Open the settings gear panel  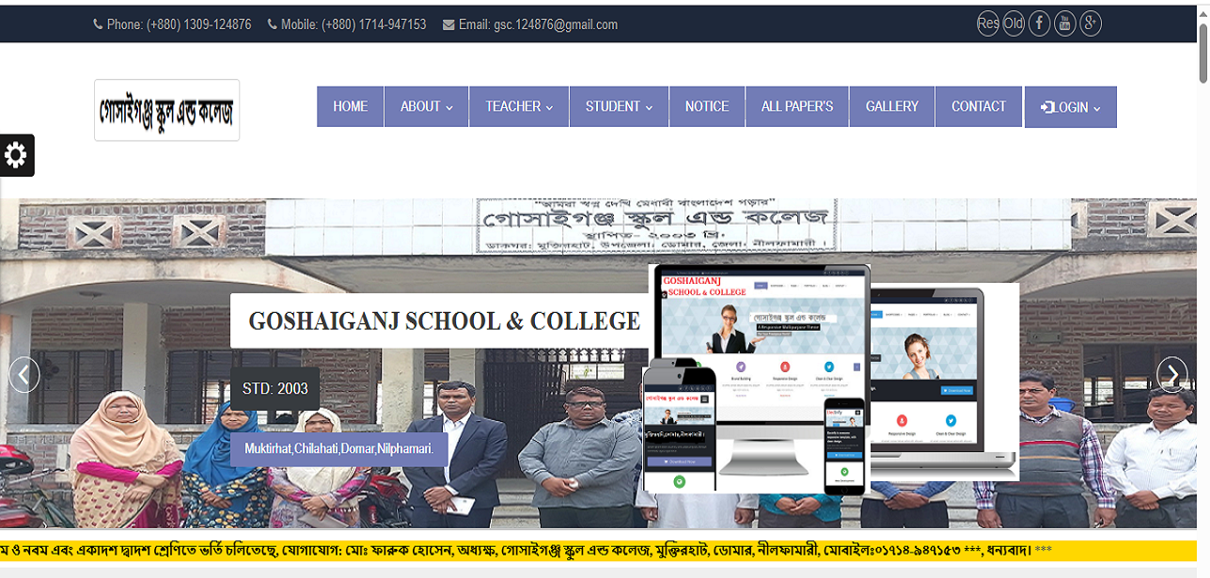(16, 155)
